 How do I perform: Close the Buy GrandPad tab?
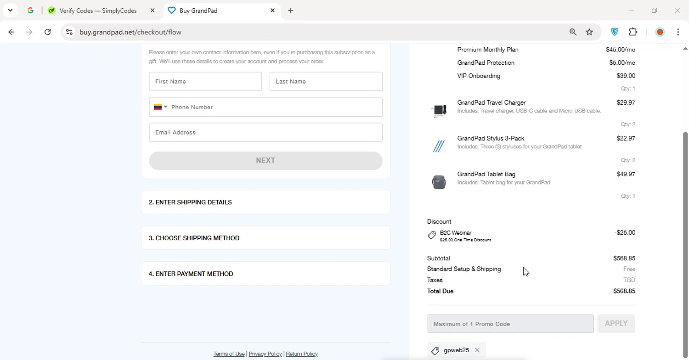pyautogui.click(x=272, y=11)
